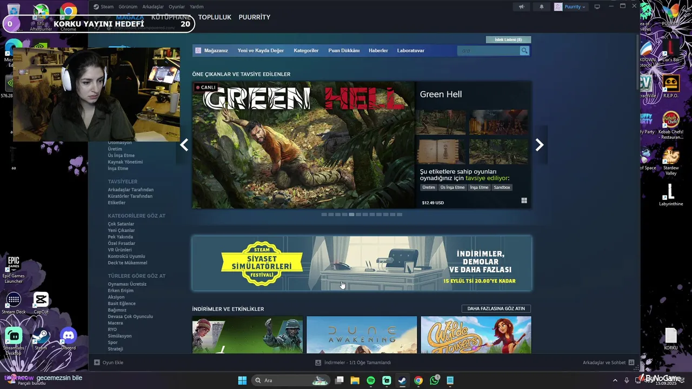Open the Green Hell featured game image
The height and width of the screenshot is (389, 692).
pyautogui.click(x=304, y=145)
